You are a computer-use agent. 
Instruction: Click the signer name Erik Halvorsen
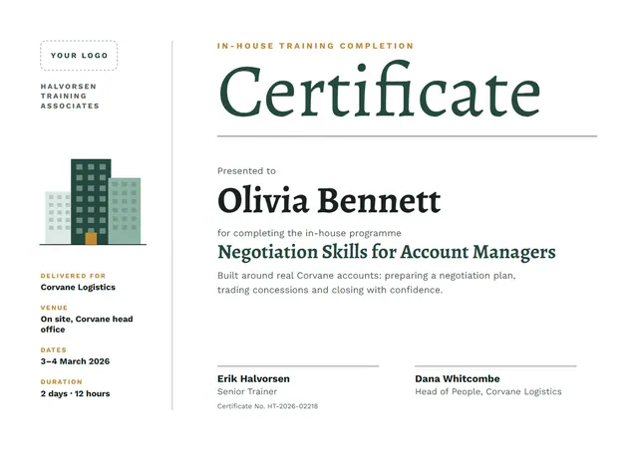(x=253, y=379)
